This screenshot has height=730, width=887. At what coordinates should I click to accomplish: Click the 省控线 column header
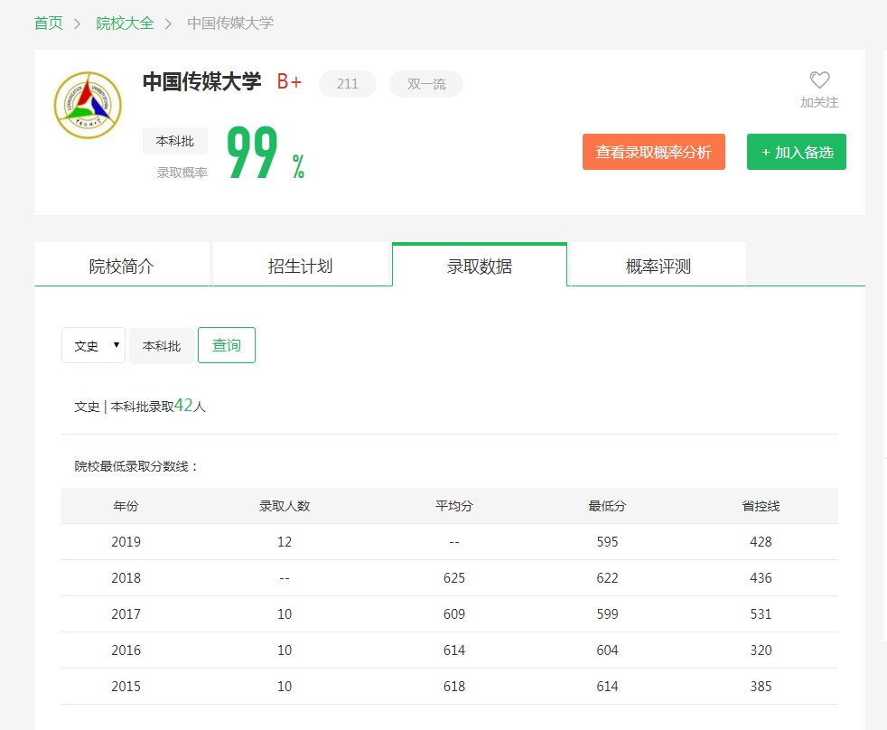pos(761,506)
